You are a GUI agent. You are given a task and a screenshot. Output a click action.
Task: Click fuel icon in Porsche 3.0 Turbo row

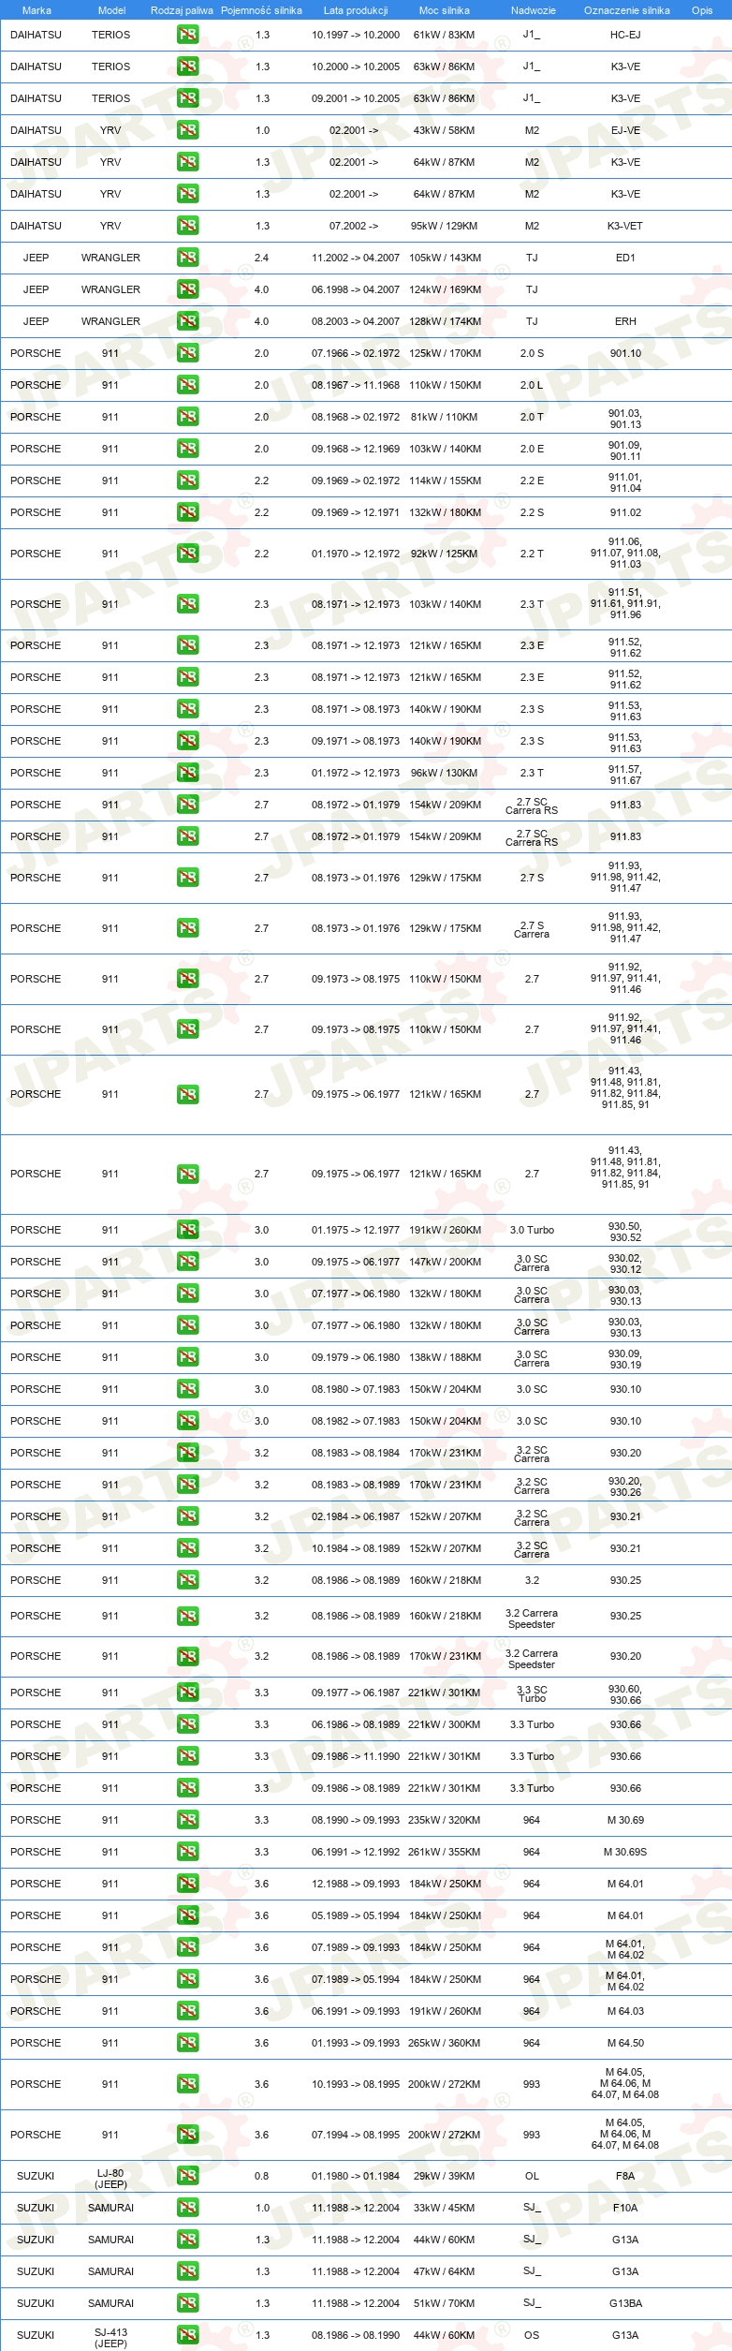[x=187, y=1230]
